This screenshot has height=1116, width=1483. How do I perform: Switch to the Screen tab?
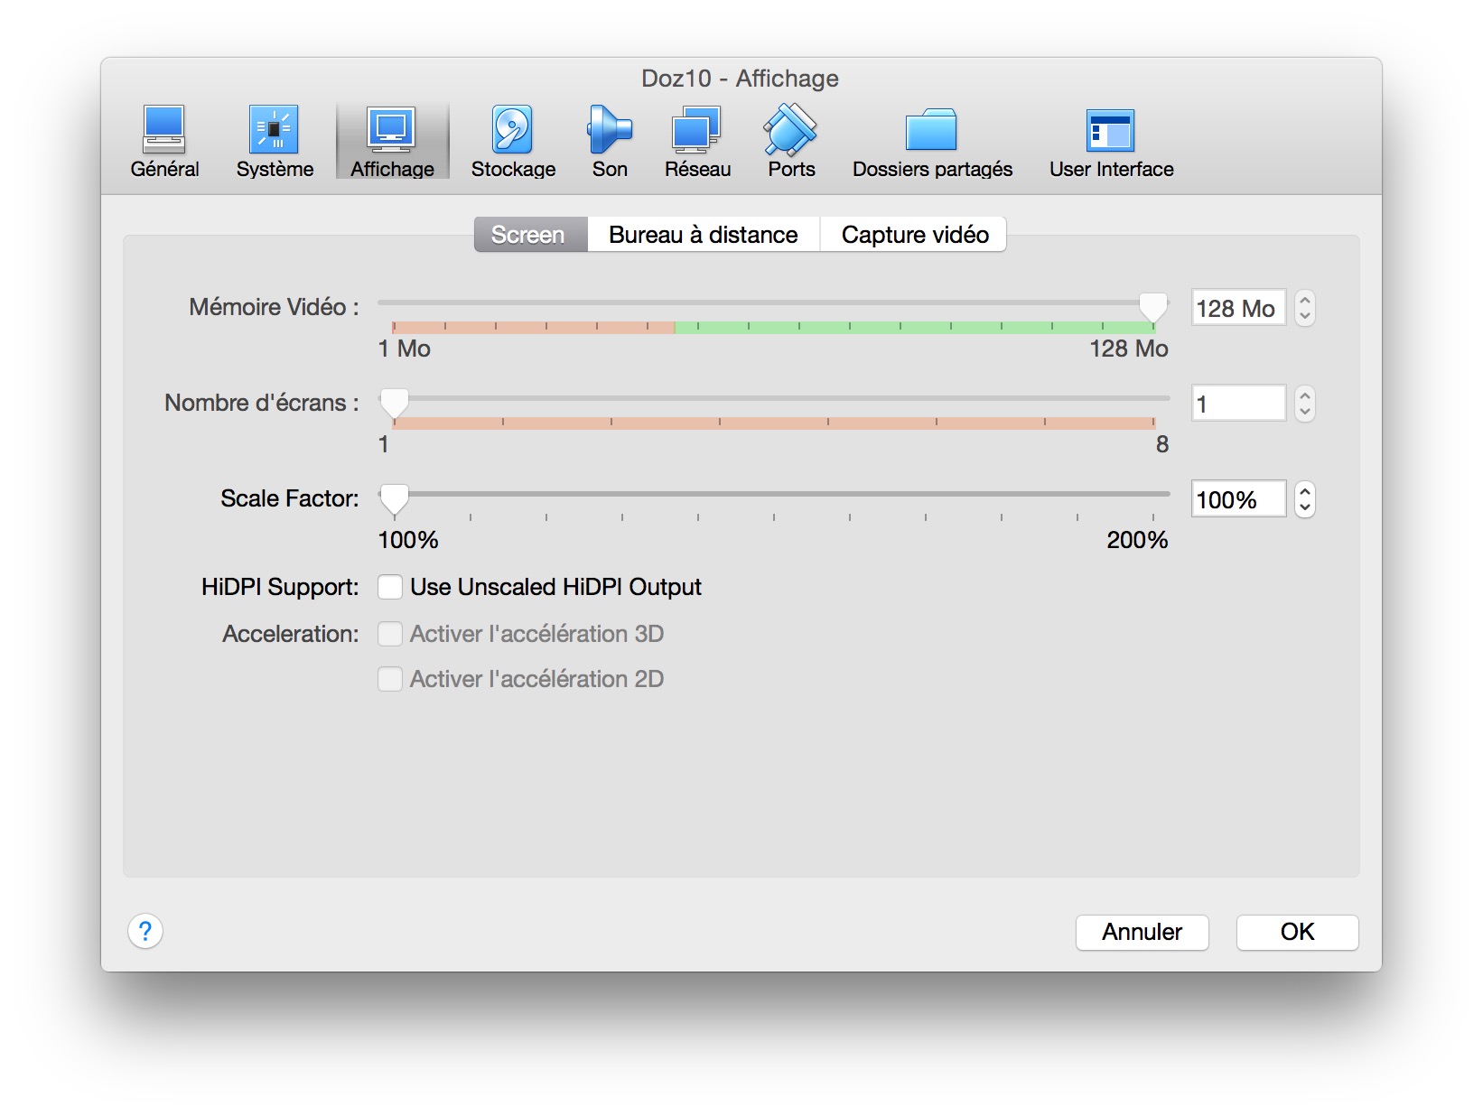[531, 235]
